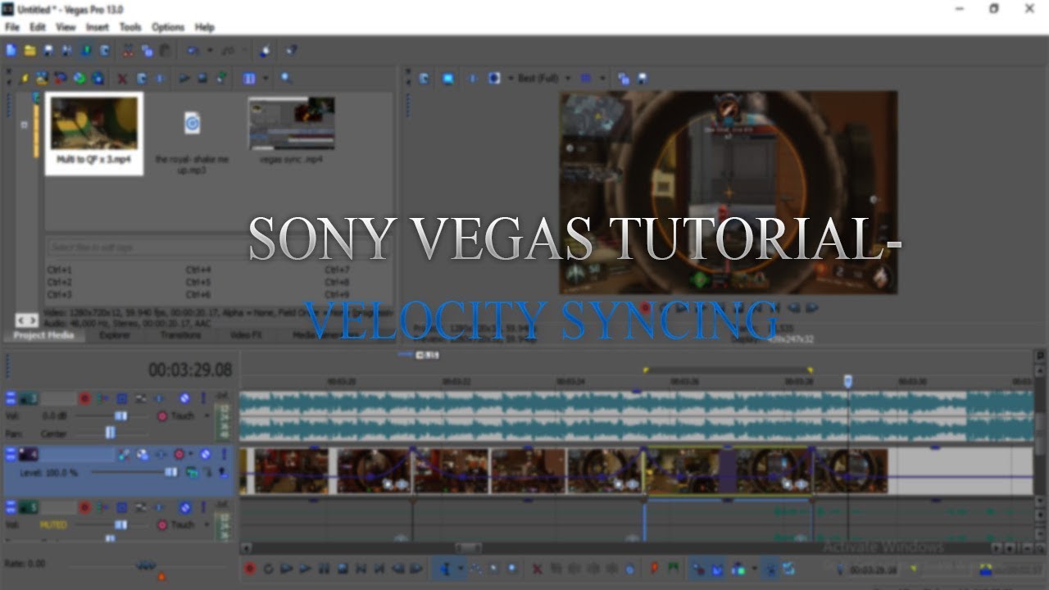Open the Options menu
The width and height of the screenshot is (1049, 590).
(168, 27)
